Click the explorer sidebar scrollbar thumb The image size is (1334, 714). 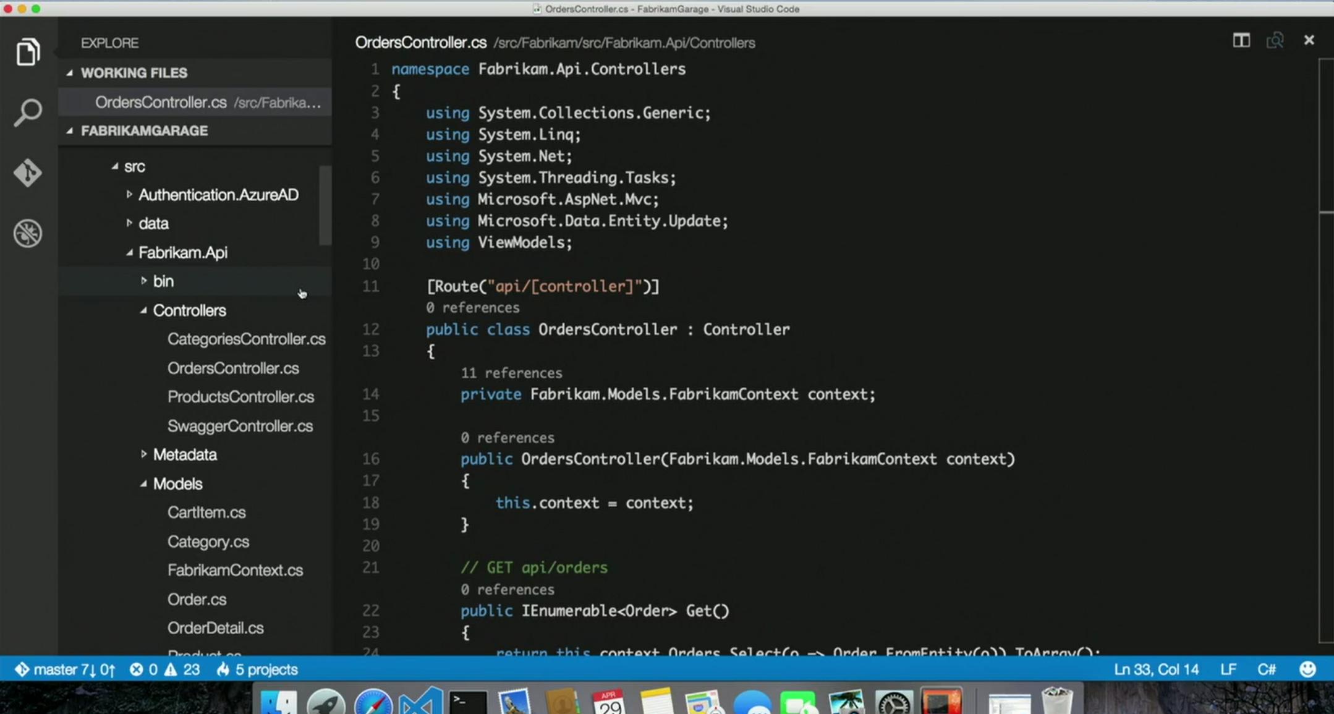[x=325, y=205]
